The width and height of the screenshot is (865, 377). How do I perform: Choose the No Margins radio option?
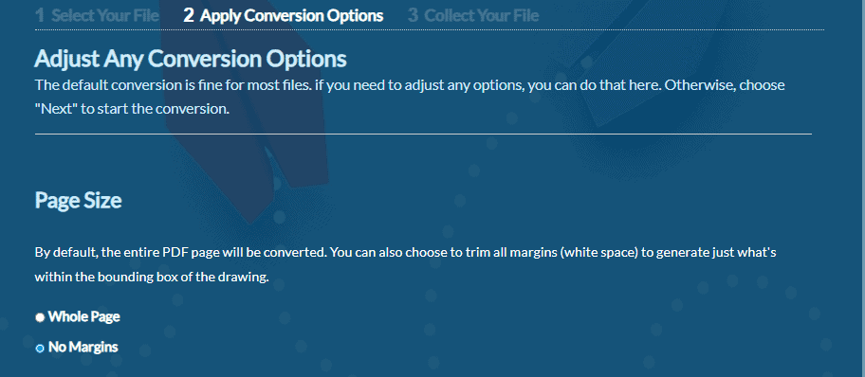(40, 349)
